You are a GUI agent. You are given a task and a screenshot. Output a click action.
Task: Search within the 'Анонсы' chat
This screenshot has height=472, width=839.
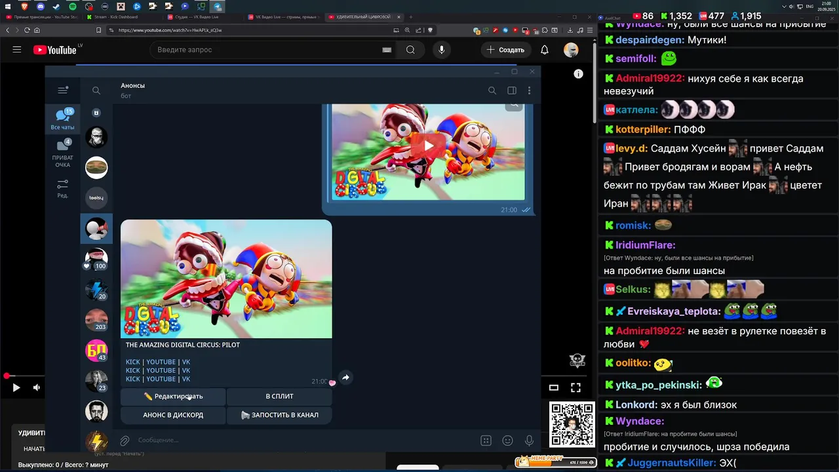click(x=492, y=90)
